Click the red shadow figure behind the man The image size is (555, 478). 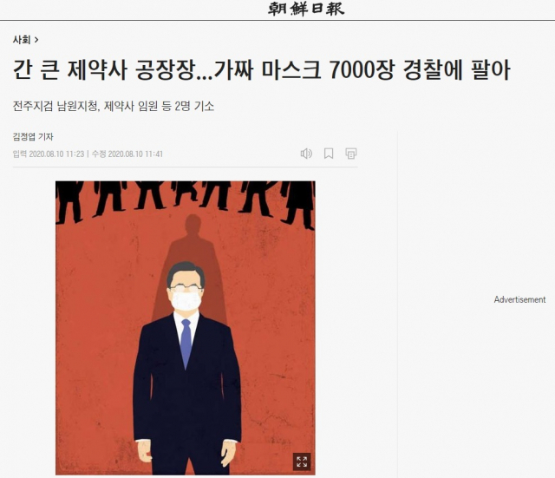point(192,255)
